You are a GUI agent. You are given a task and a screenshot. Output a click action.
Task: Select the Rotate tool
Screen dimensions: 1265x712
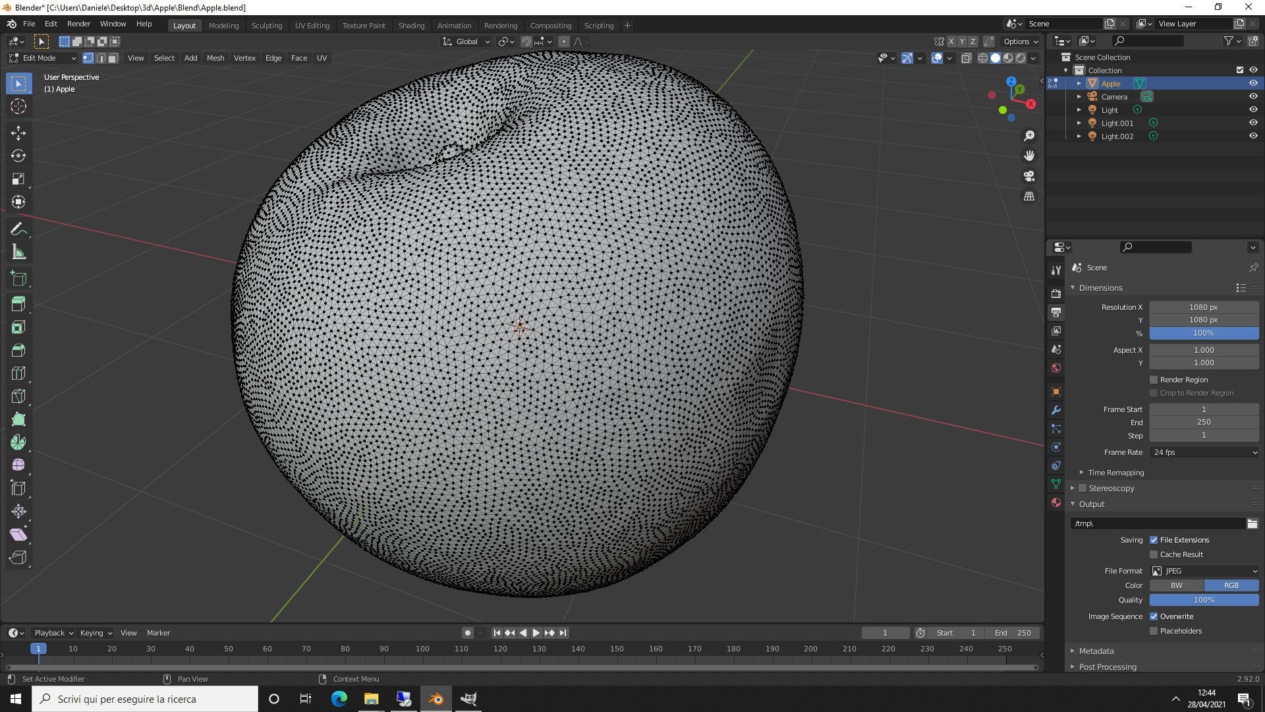pyautogui.click(x=18, y=156)
